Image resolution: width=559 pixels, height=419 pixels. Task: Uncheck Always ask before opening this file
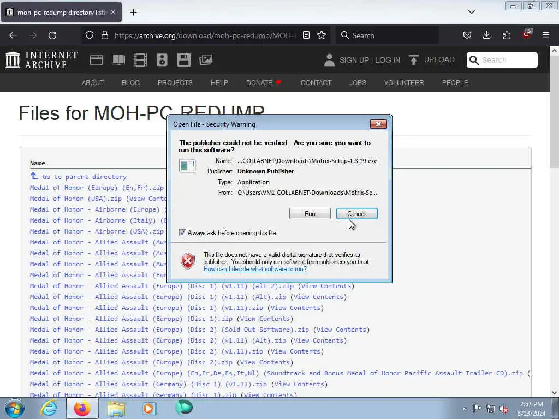pos(182,232)
